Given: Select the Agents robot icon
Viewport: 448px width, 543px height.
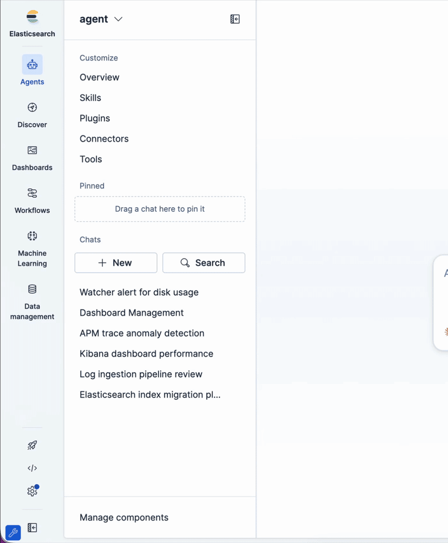Looking at the screenshot, I should (x=32, y=64).
